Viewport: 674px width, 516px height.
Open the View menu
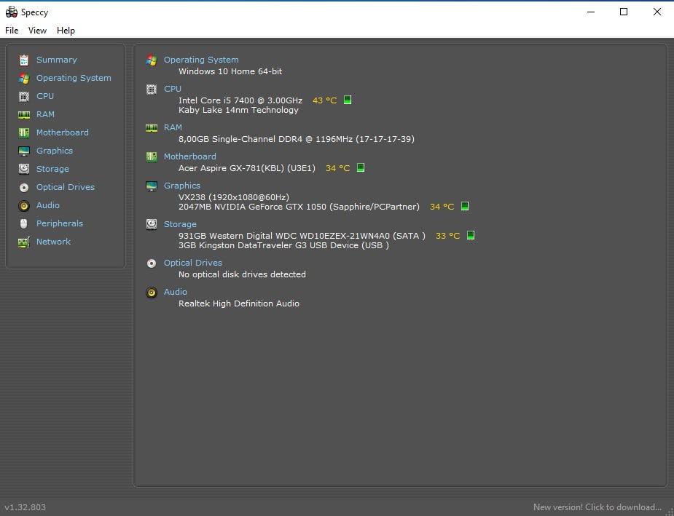[x=37, y=31]
